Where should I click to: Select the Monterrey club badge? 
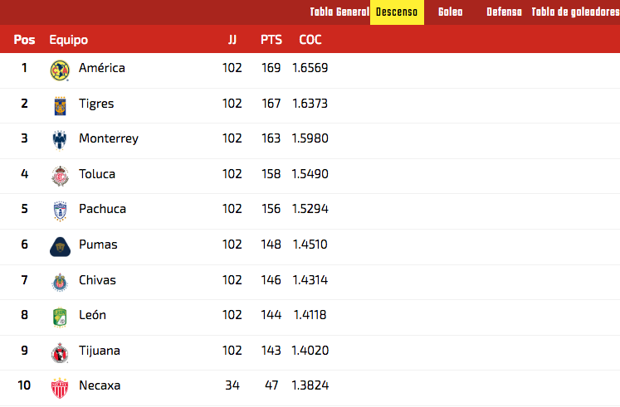pos(60,141)
